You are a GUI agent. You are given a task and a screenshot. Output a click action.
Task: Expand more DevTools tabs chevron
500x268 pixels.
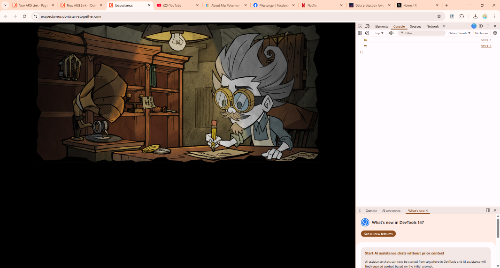pos(444,26)
